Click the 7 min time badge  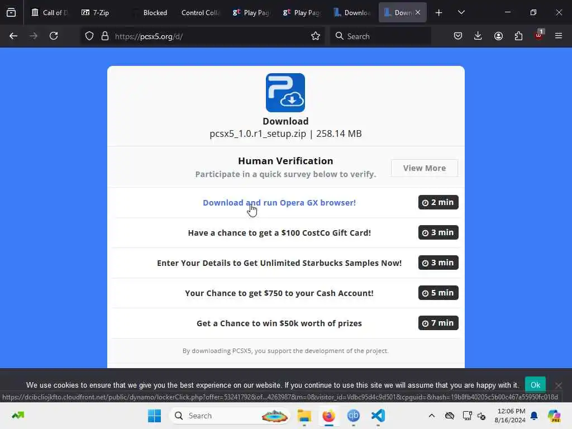[438, 323]
